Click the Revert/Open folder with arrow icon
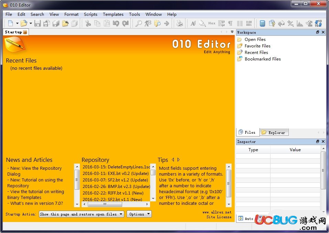 click(65, 23)
